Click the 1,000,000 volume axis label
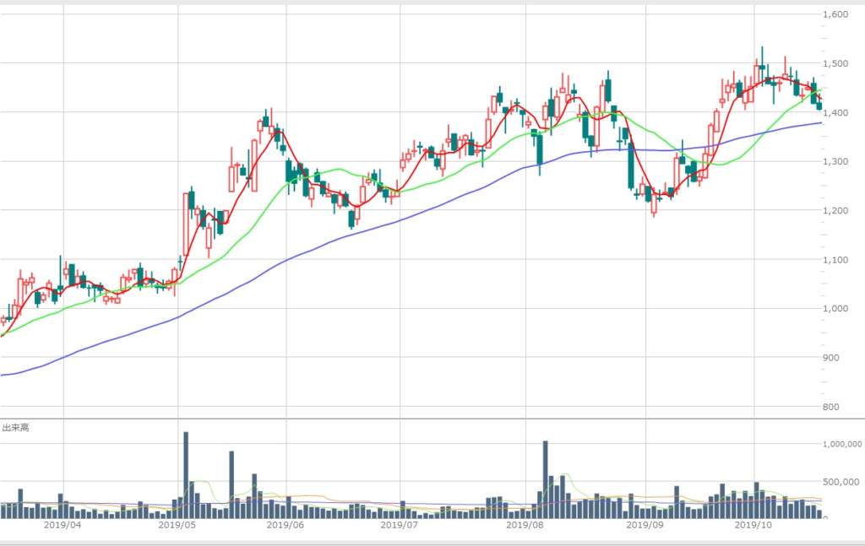 click(x=842, y=444)
